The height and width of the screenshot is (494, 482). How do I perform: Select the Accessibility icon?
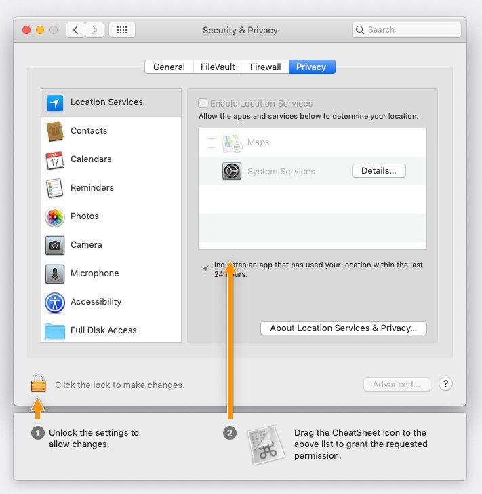point(55,303)
